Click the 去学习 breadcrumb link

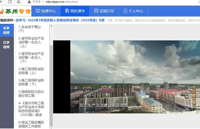[x=20, y=21]
